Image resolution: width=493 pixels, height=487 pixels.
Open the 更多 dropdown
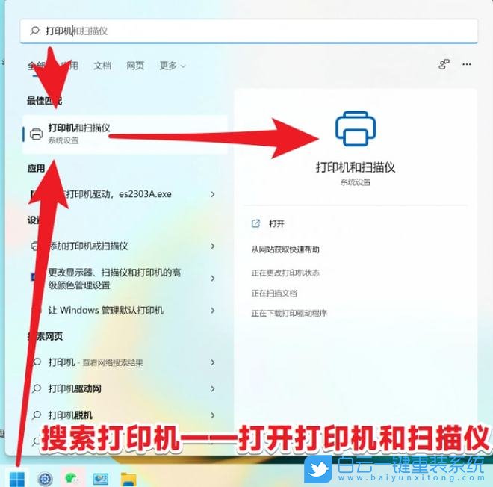click(173, 66)
